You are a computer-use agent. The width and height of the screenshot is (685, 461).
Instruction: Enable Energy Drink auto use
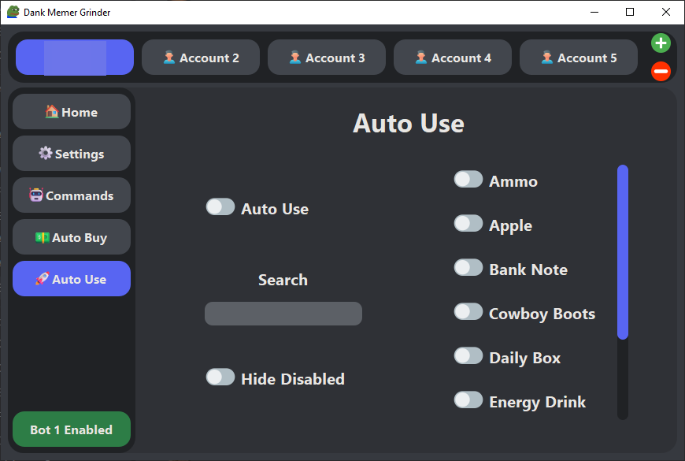(x=468, y=400)
